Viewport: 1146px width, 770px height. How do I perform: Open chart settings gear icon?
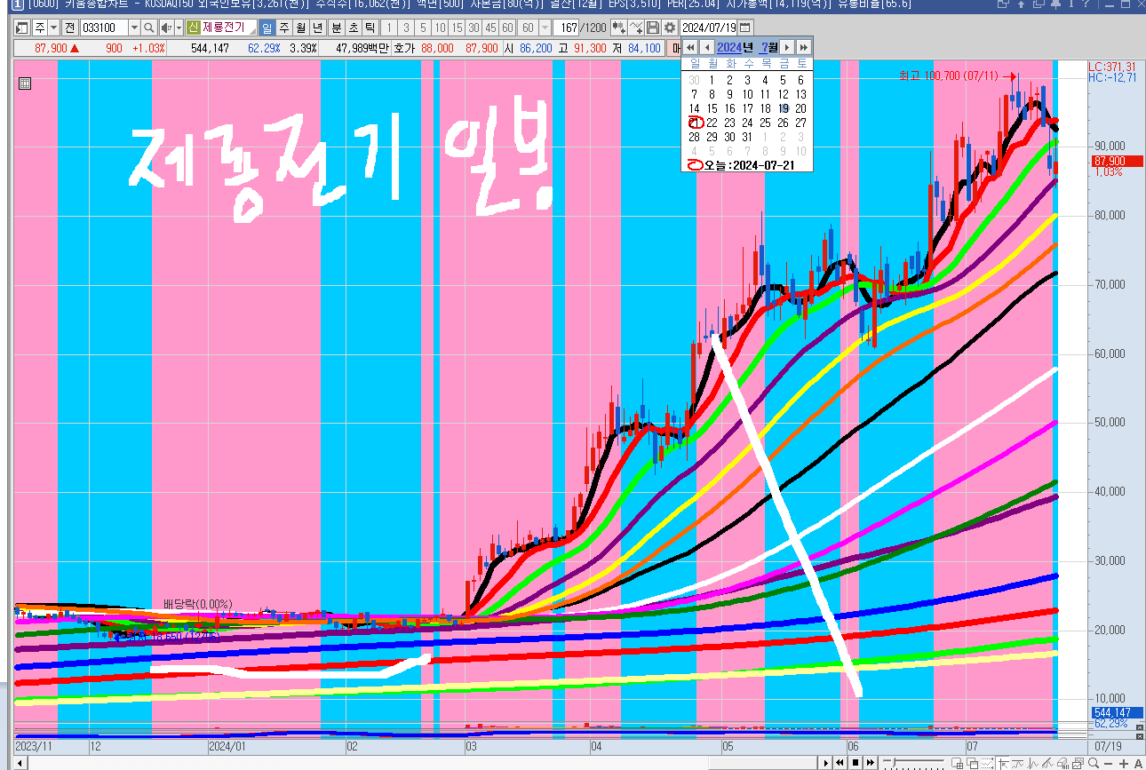tap(670, 28)
